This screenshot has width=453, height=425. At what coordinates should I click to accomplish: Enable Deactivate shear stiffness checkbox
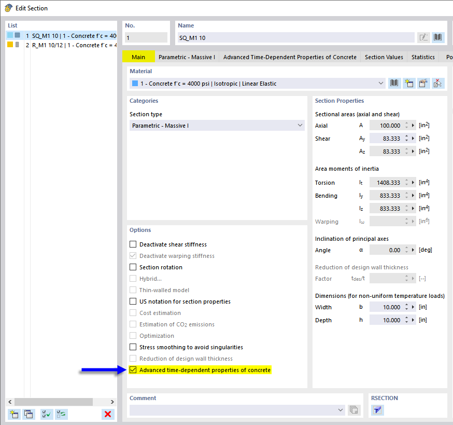coord(133,244)
